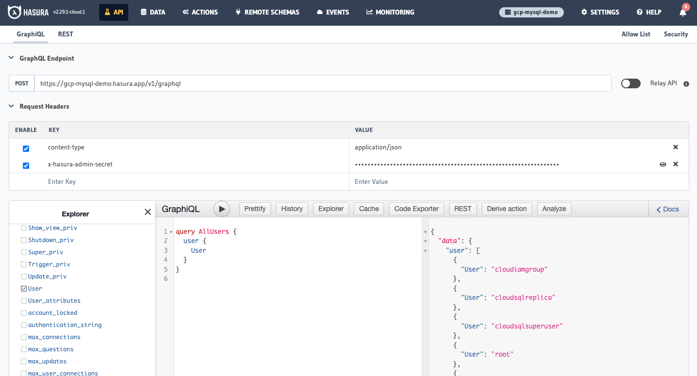Collapse the "data" node in response
The image size is (697, 376).
426,241
